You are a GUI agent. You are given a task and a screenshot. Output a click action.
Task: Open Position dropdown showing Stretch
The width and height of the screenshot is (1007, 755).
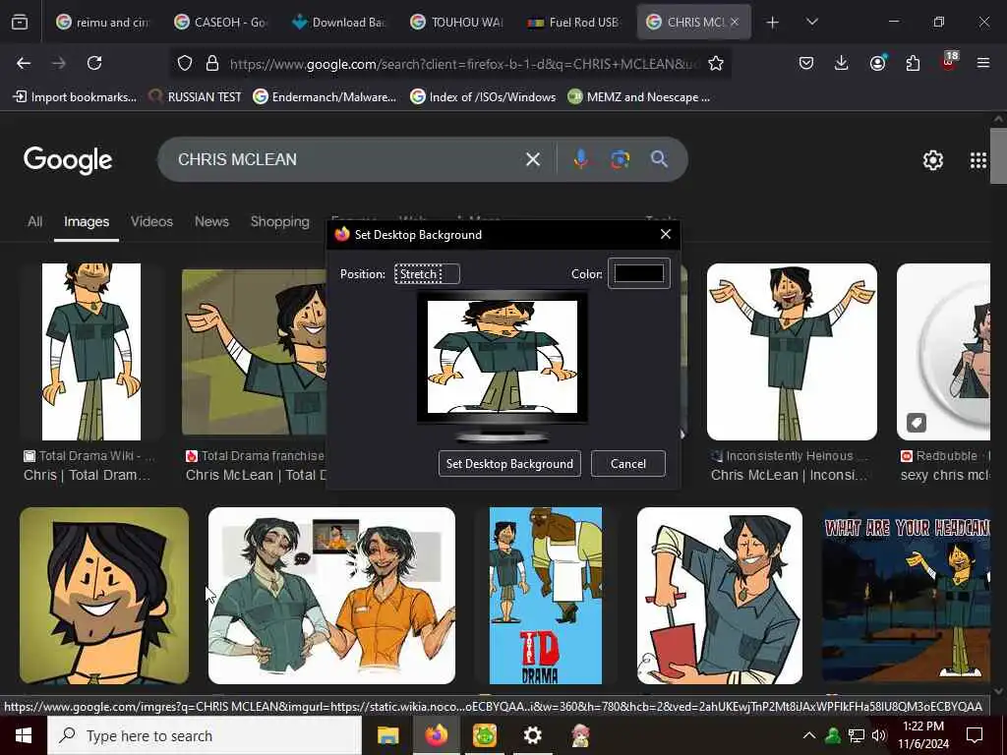(x=427, y=274)
